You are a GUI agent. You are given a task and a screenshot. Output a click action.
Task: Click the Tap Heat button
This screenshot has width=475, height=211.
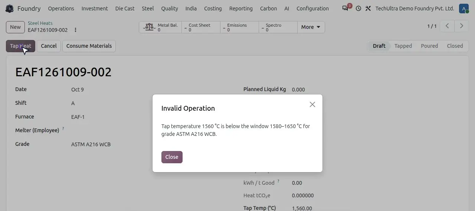(20, 46)
